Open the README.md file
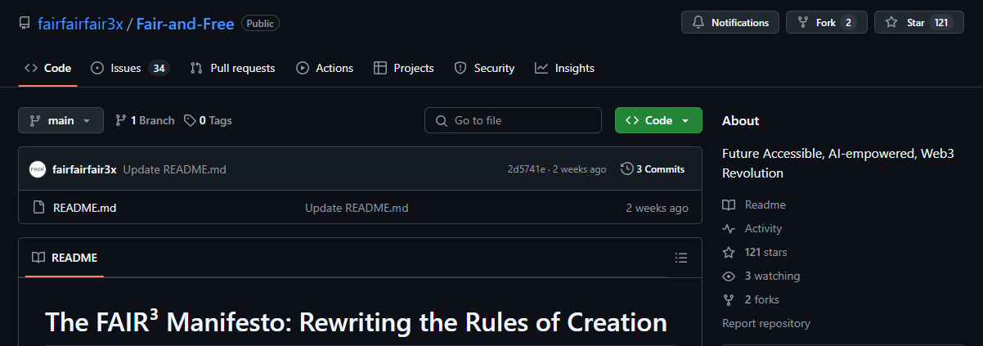Screen dimensions: 983x346 (x=85, y=208)
